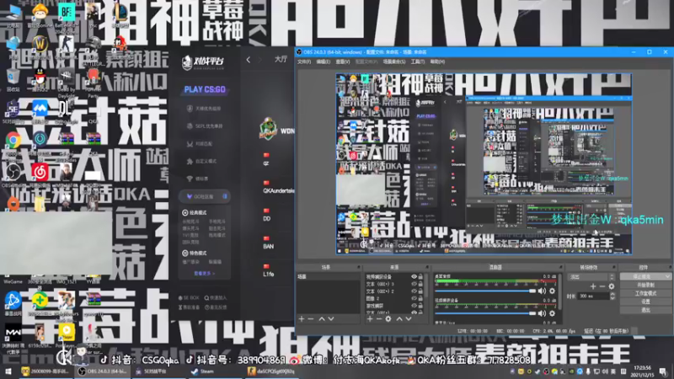The image size is (674, 379).
Task: Enable Studio Mode in OBS controls
Action: click(x=645, y=293)
